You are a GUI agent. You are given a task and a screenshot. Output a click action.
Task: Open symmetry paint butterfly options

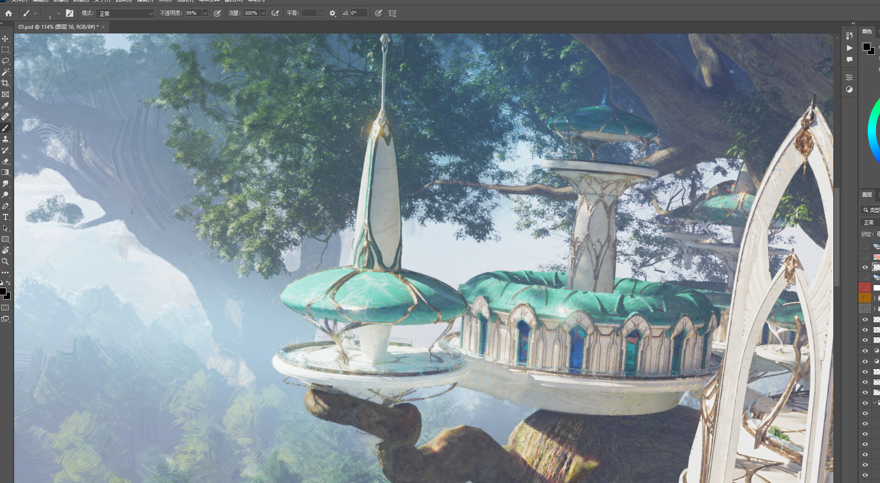392,13
